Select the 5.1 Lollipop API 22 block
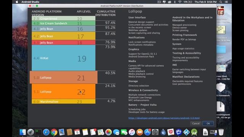Image resolution: width=244 pixels, height=137 pixels. 64,91
